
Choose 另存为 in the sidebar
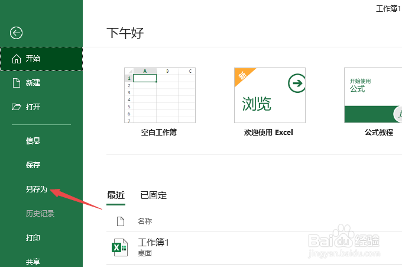click(x=37, y=189)
